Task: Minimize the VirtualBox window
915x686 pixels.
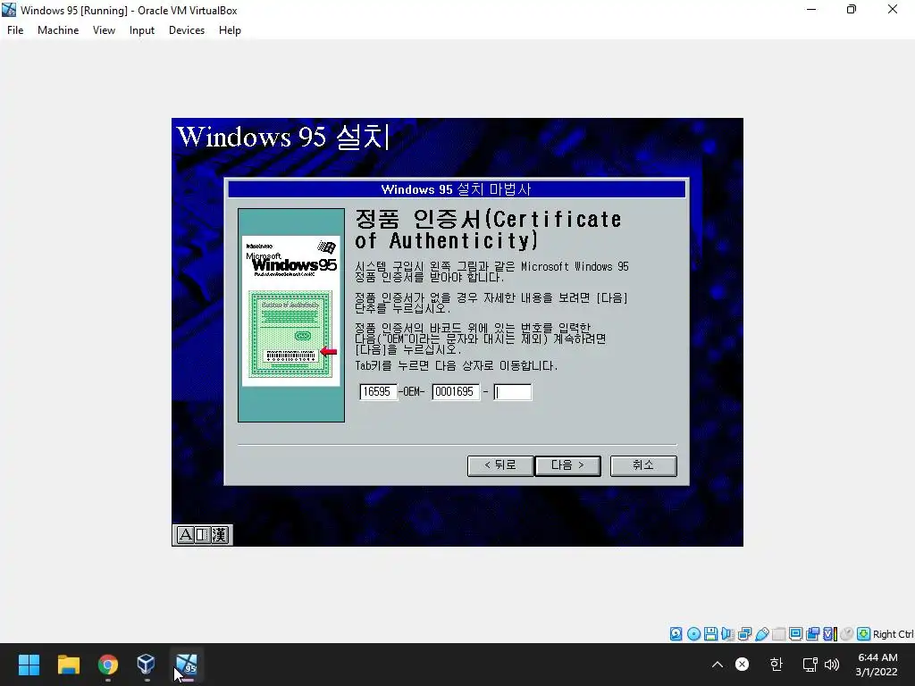Action: click(811, 10)
